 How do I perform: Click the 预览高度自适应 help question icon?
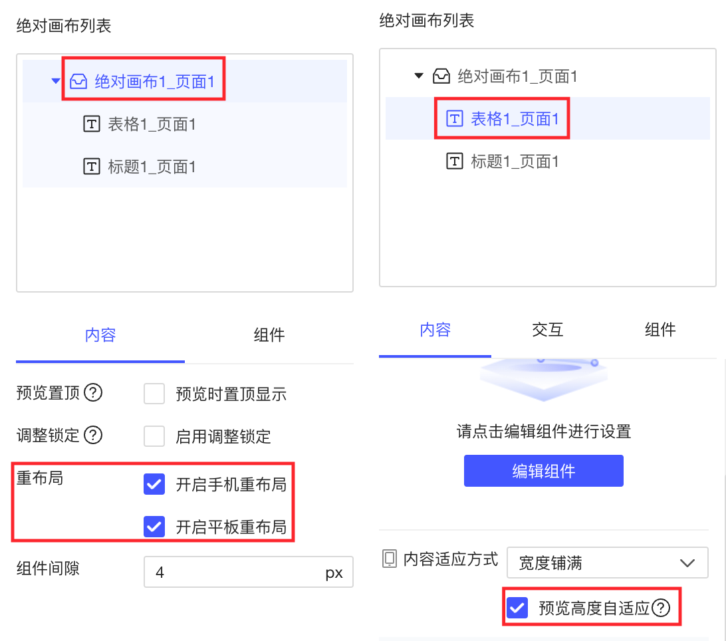(661, 608)
